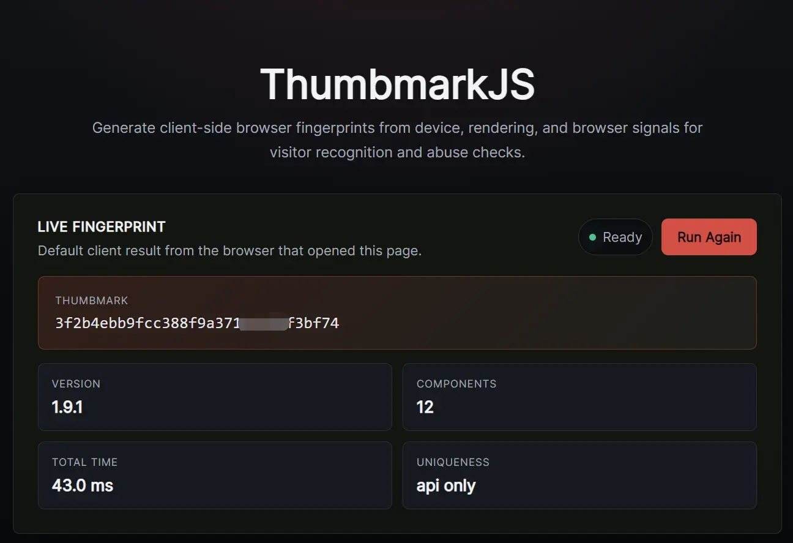
Task: Click the VERSION label
Action: (76, 384)
